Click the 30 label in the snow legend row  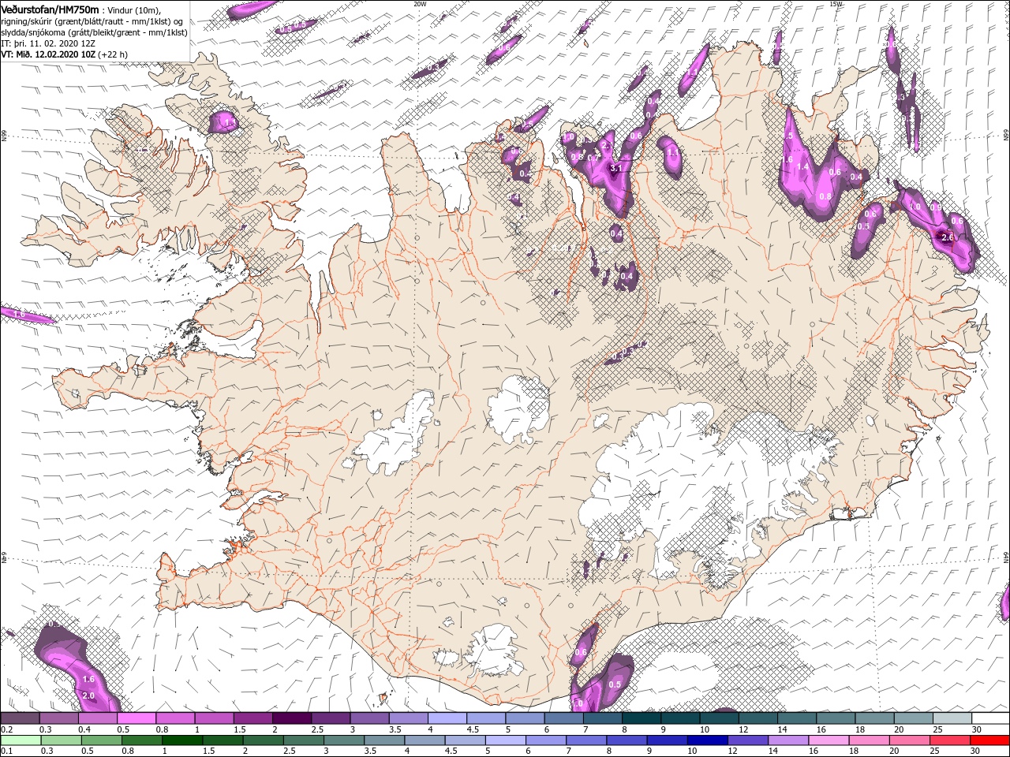tap(976, 730)
